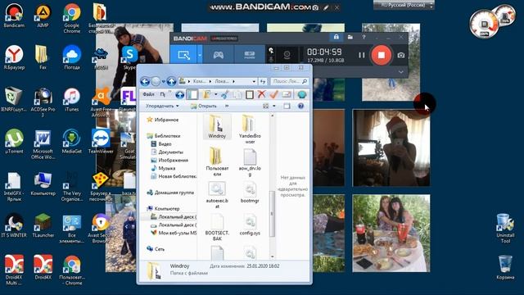
Task: Open Google Chrome desktop shortcut
Action: tap(71, 18)
